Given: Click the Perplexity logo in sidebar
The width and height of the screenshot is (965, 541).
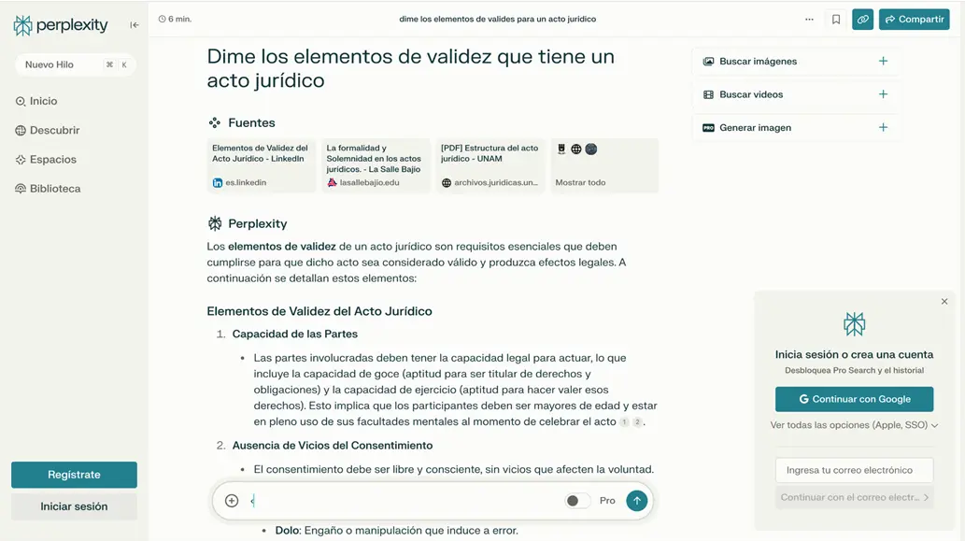Looking at the screenshot, I should coord(61,25).
